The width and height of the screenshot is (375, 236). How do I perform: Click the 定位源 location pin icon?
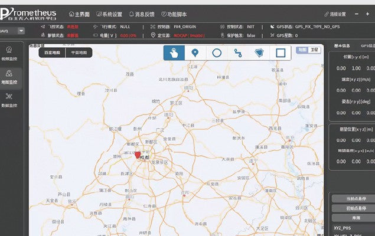click(x=153, y=35)
